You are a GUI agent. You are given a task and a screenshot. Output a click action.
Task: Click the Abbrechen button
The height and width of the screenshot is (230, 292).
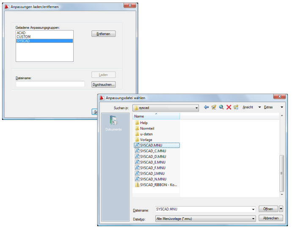click(270, 218)
